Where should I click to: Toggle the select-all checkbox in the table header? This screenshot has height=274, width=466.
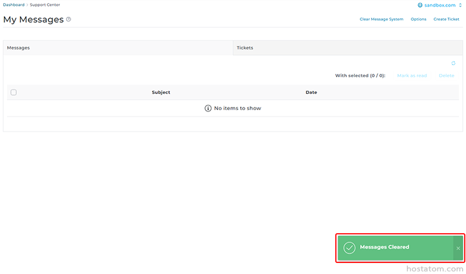14,93
